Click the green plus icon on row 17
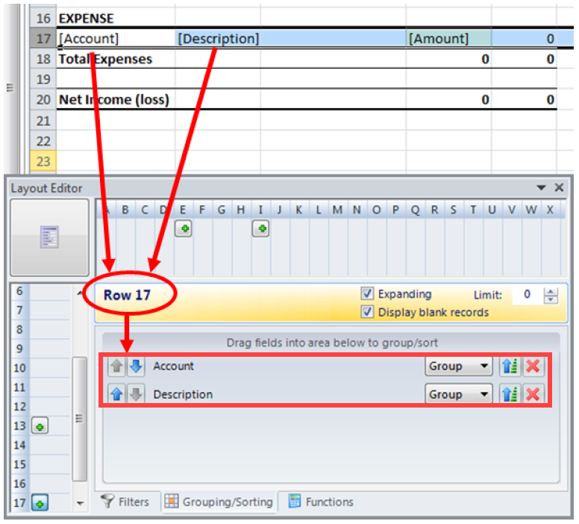The height and width of the screenshot is (524, 579). point(40,503)
